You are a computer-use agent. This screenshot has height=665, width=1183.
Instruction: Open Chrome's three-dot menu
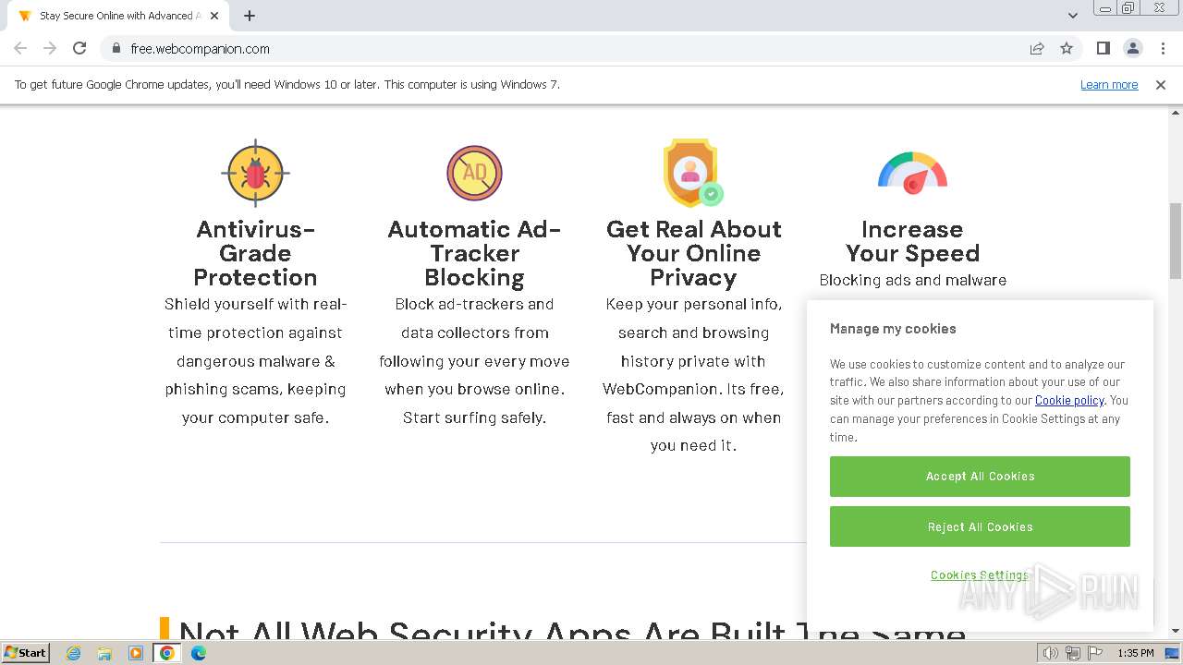tap(1163, 48)
